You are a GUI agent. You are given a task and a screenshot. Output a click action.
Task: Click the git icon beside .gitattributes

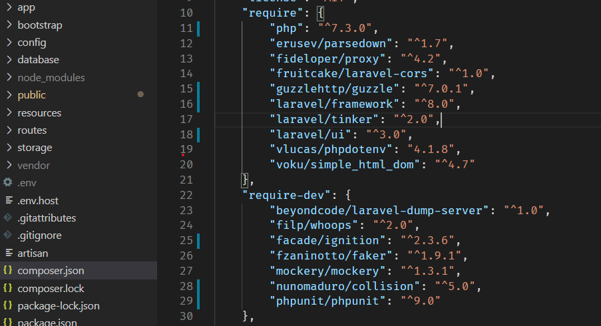[x=8, y=218]
